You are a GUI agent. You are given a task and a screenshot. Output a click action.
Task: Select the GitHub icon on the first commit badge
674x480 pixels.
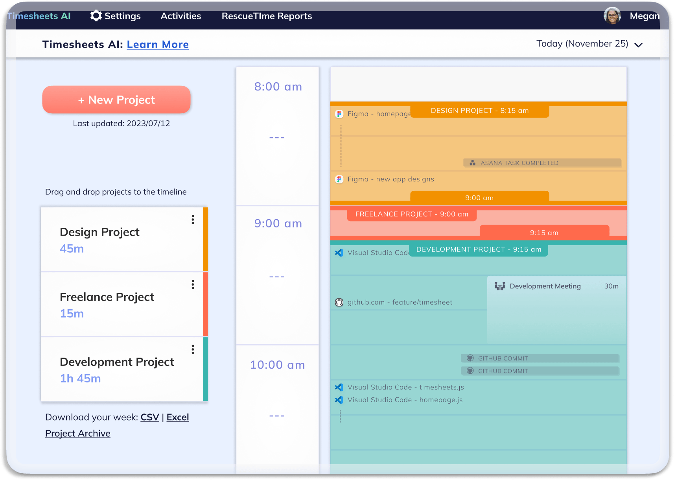(470, 358)
